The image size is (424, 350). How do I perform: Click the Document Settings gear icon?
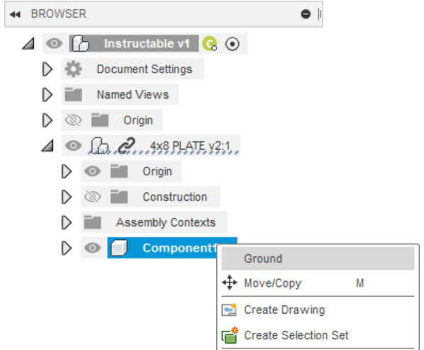coord(73,69)
